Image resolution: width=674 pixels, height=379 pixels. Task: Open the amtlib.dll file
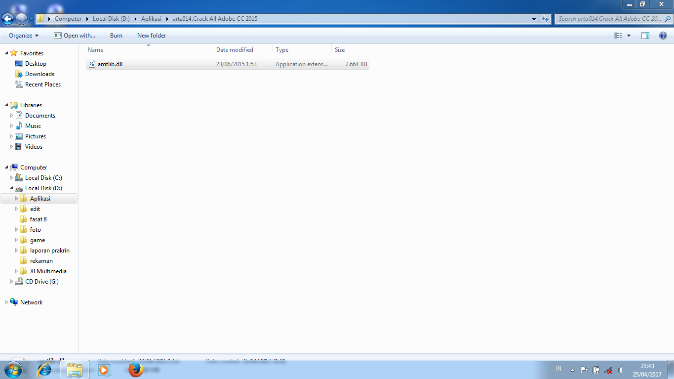click(x=110, y=64)
